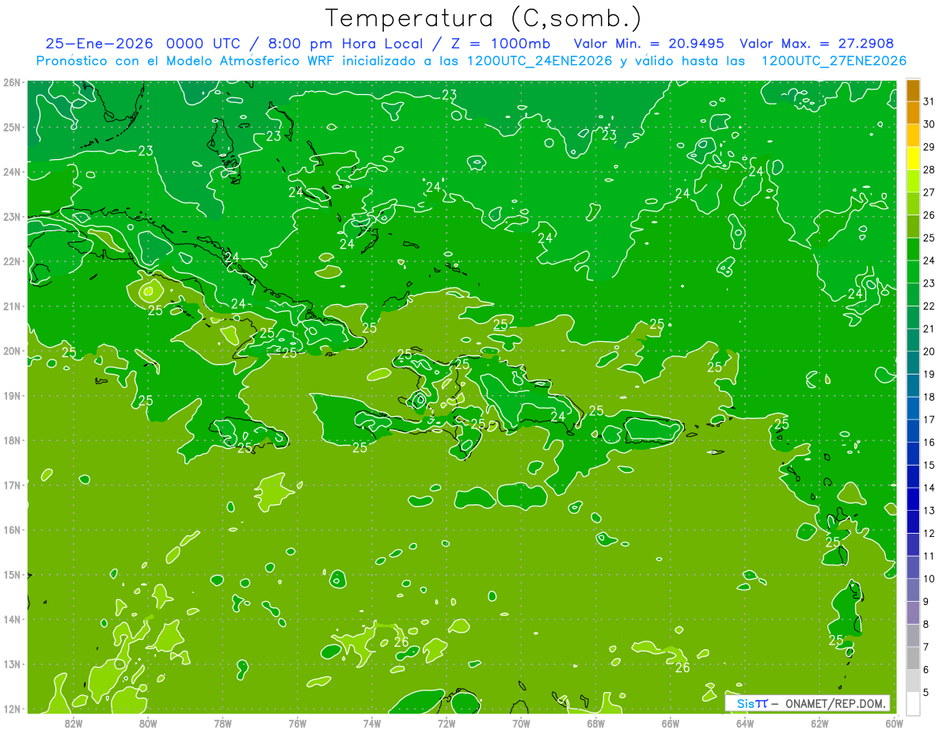The image size is (950, 734).
Task: Click the legend color between 8 and 9
Action: pos(913,613)
